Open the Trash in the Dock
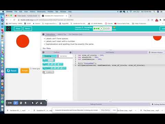 click(2, 109)
